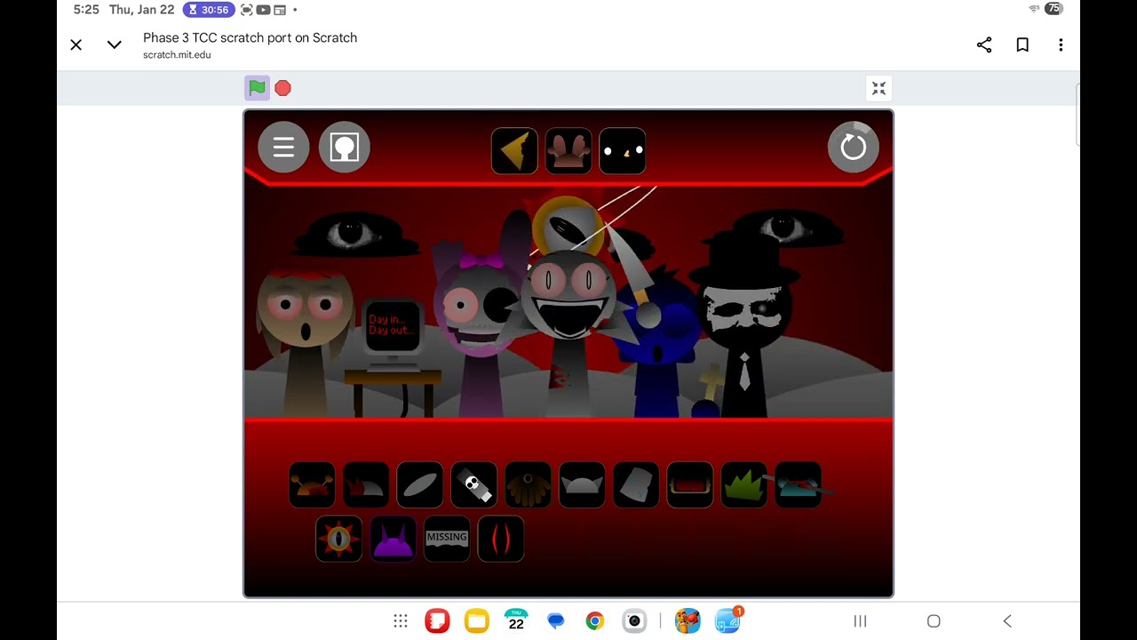1137x640 pixels.
Task: Tap the recent apps navigation button
Action: click(860, 621)
